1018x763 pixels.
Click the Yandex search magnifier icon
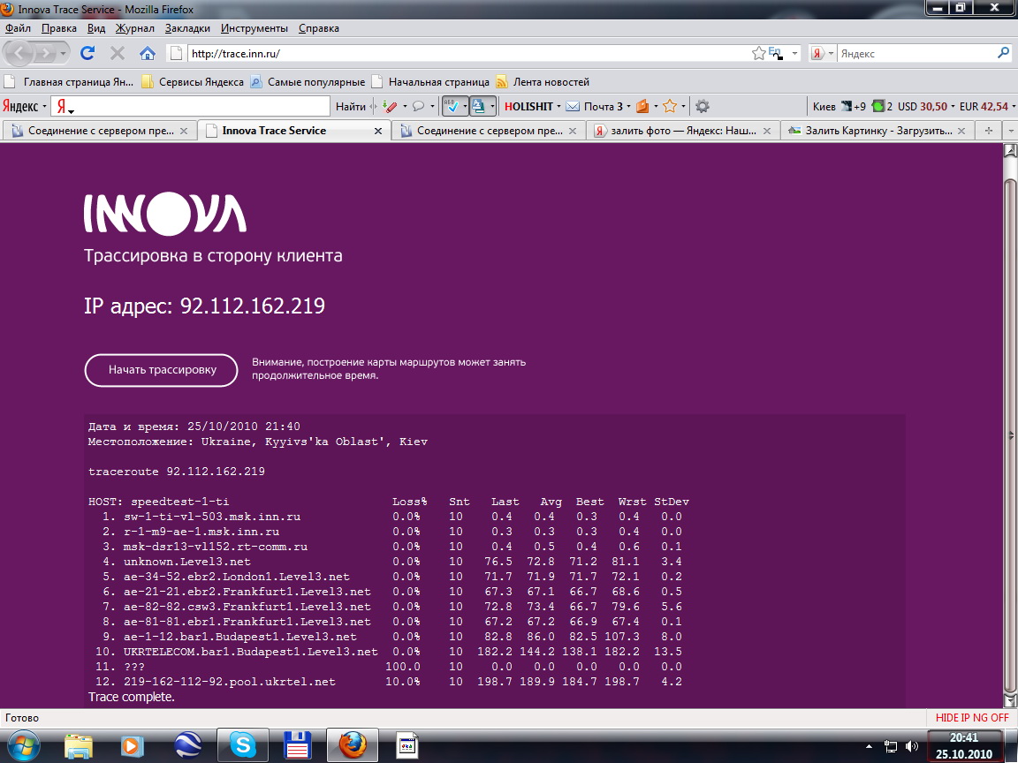tap(1004, 53)
